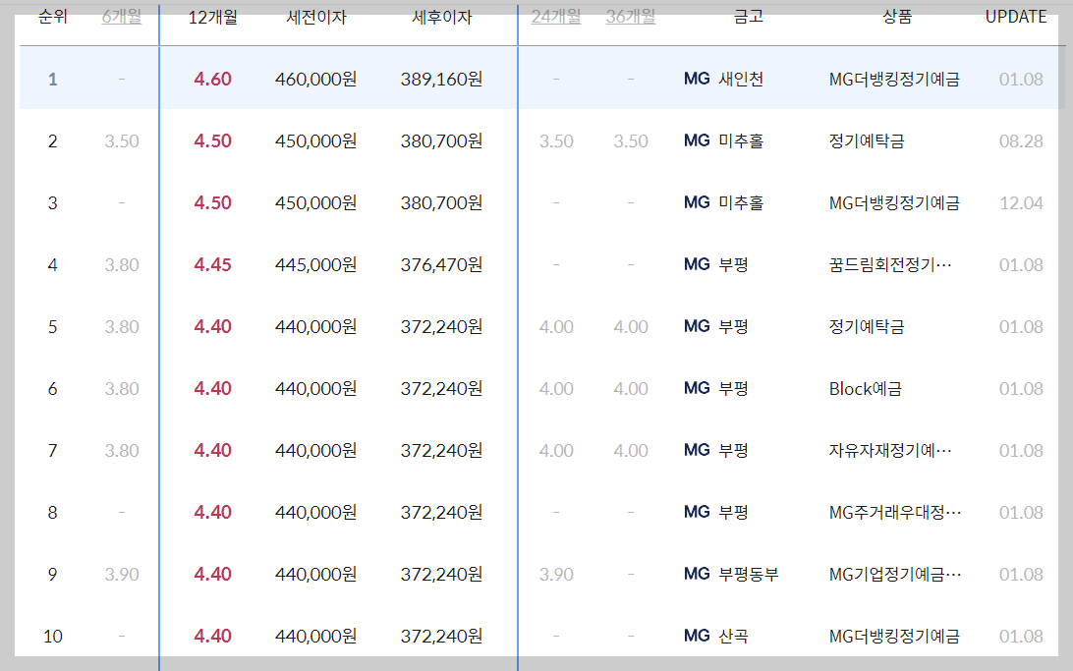Open 정기예탁금 in the rank 5 row

[x=867, y=327]
